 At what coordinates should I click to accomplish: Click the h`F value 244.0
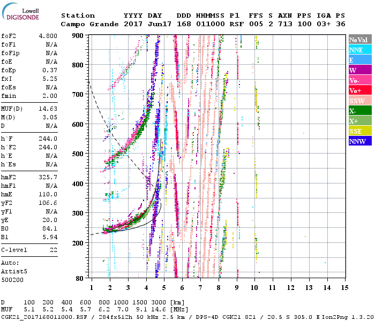(x=48, y=139)
